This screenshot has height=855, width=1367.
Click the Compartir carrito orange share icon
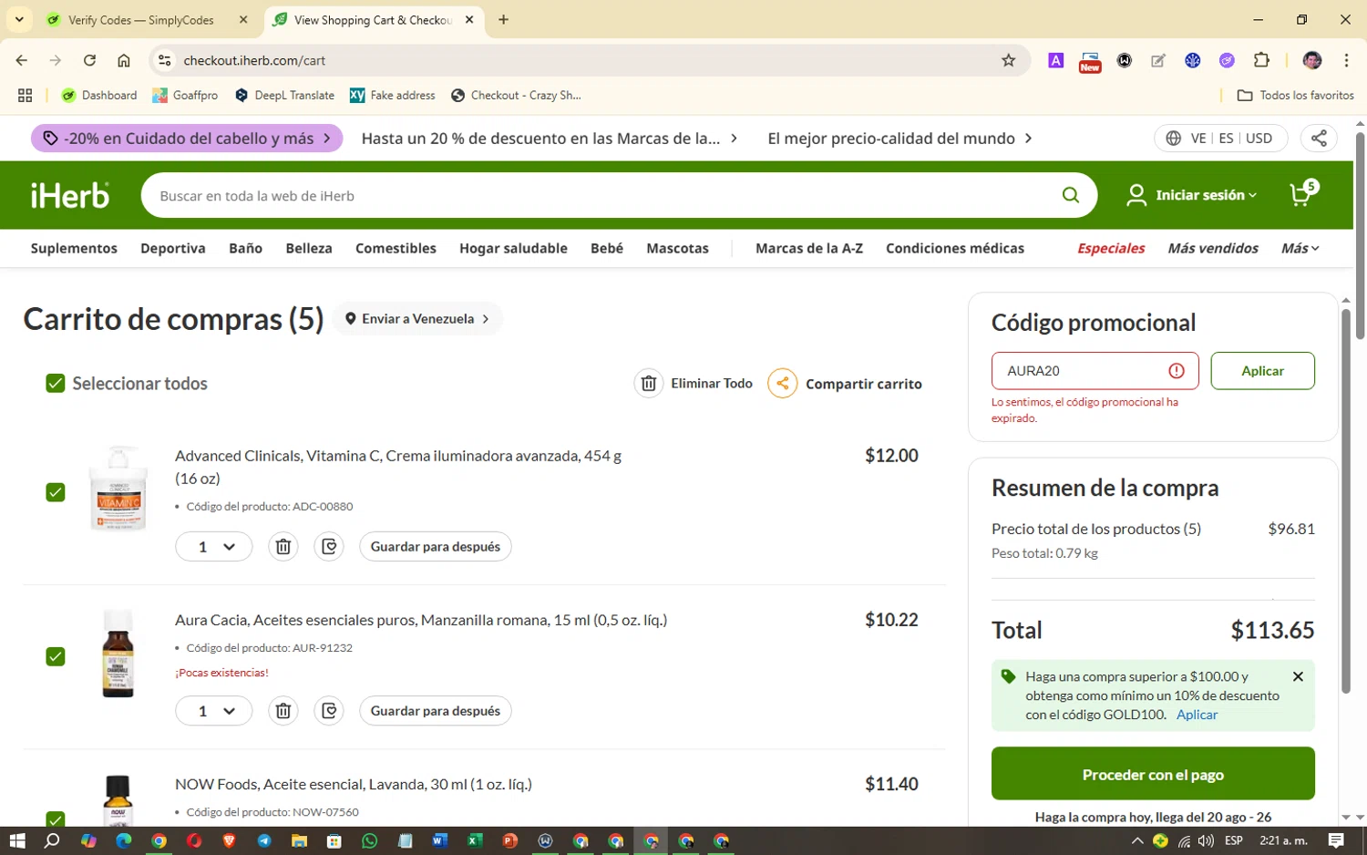[x=782, y=384]
